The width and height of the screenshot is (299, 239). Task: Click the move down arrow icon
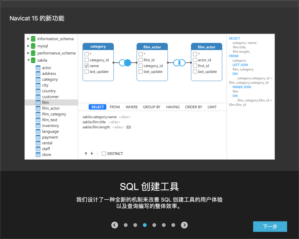[x=92, y=153]
